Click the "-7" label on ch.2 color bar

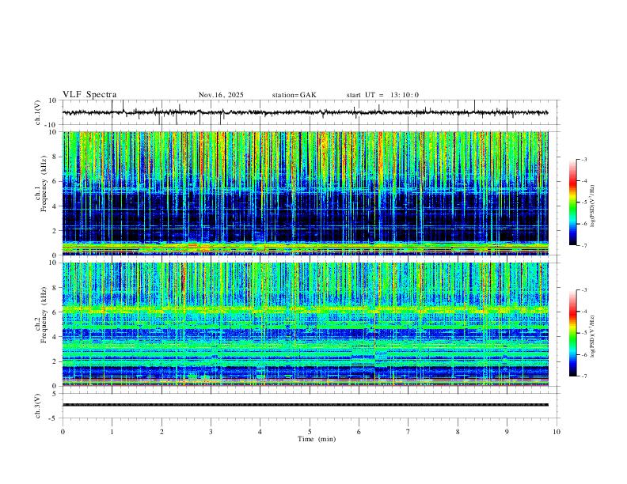(584, 376)
